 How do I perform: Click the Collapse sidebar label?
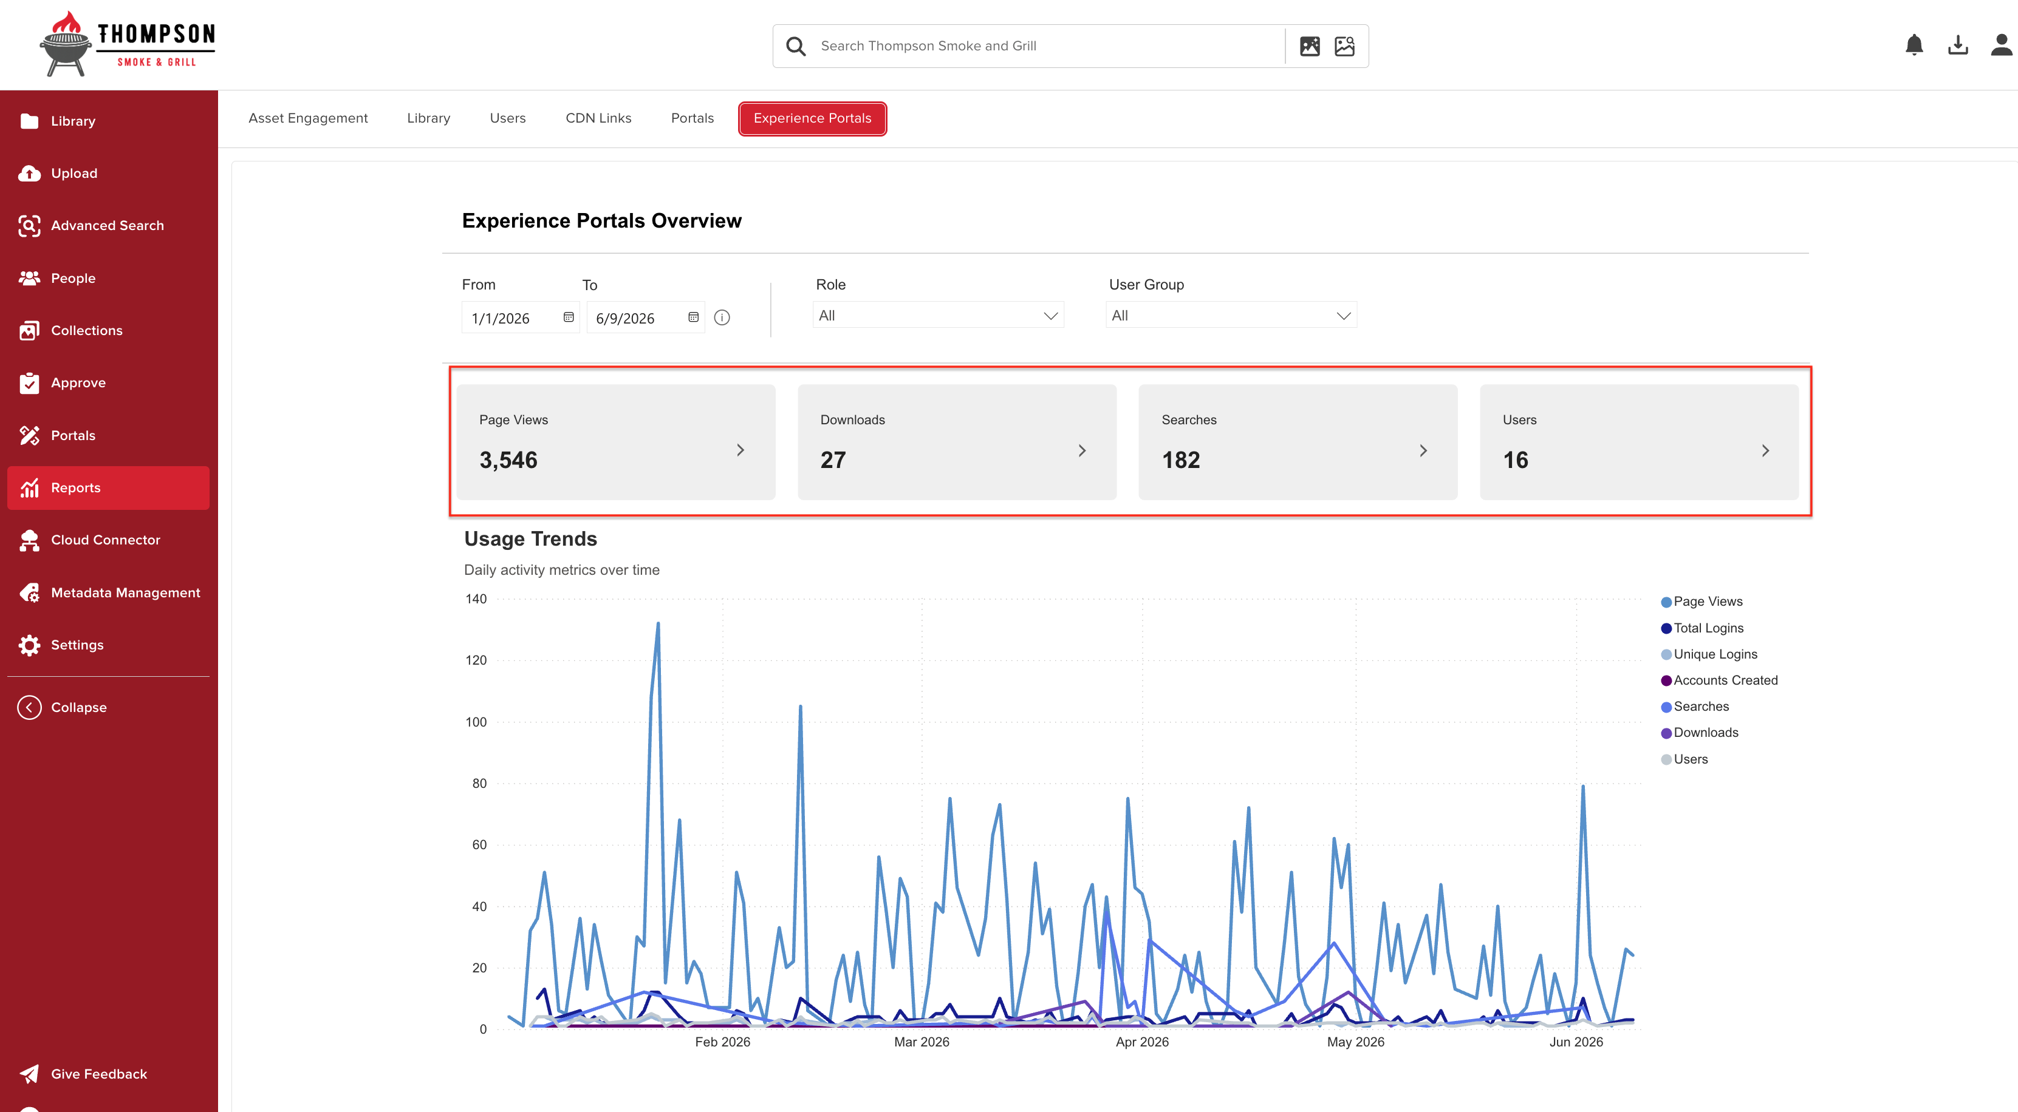coord(78,707)
